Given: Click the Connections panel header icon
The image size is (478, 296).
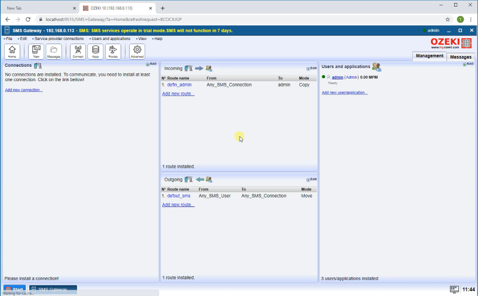Looking at the screenshot, I should click(x=38, y=66).
